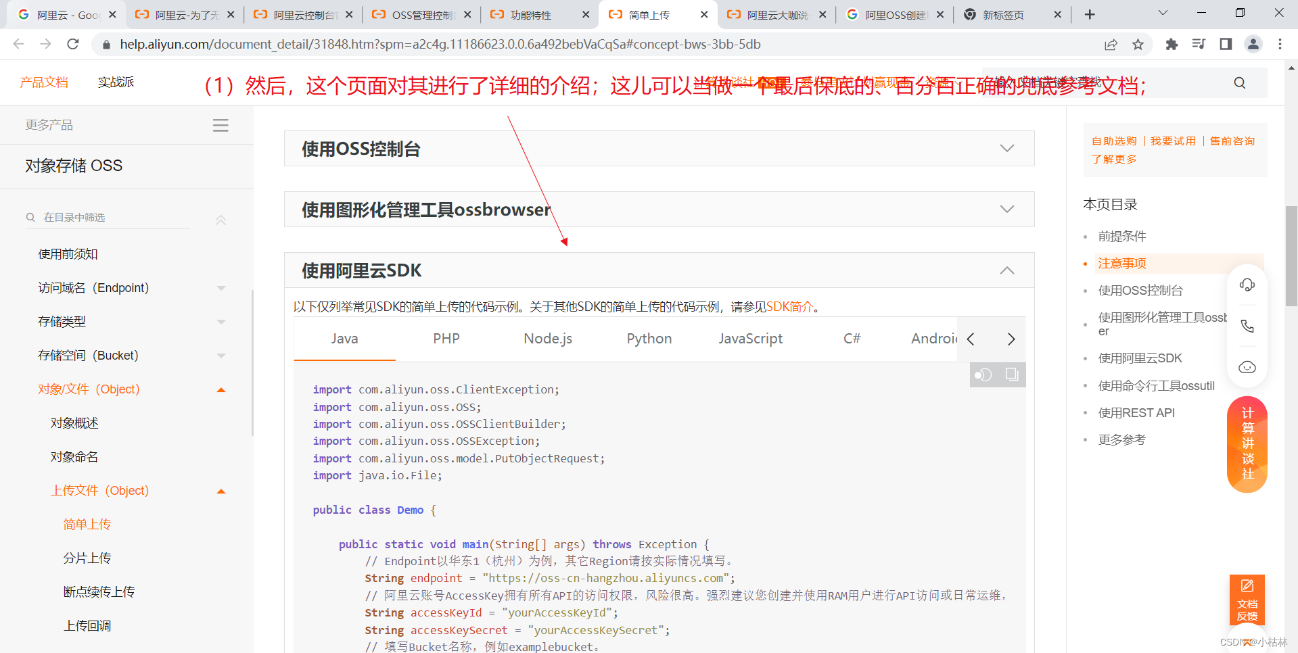Select the Java code tab
The height and width of the screenshot is (653, 1298).
(x=344, y=339)
